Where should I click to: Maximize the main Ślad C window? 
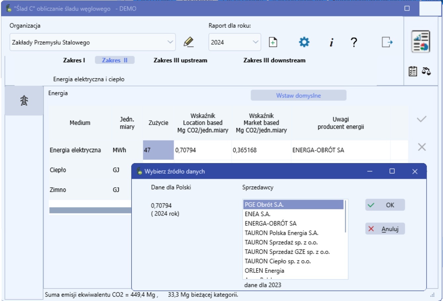tap(407, 8)
